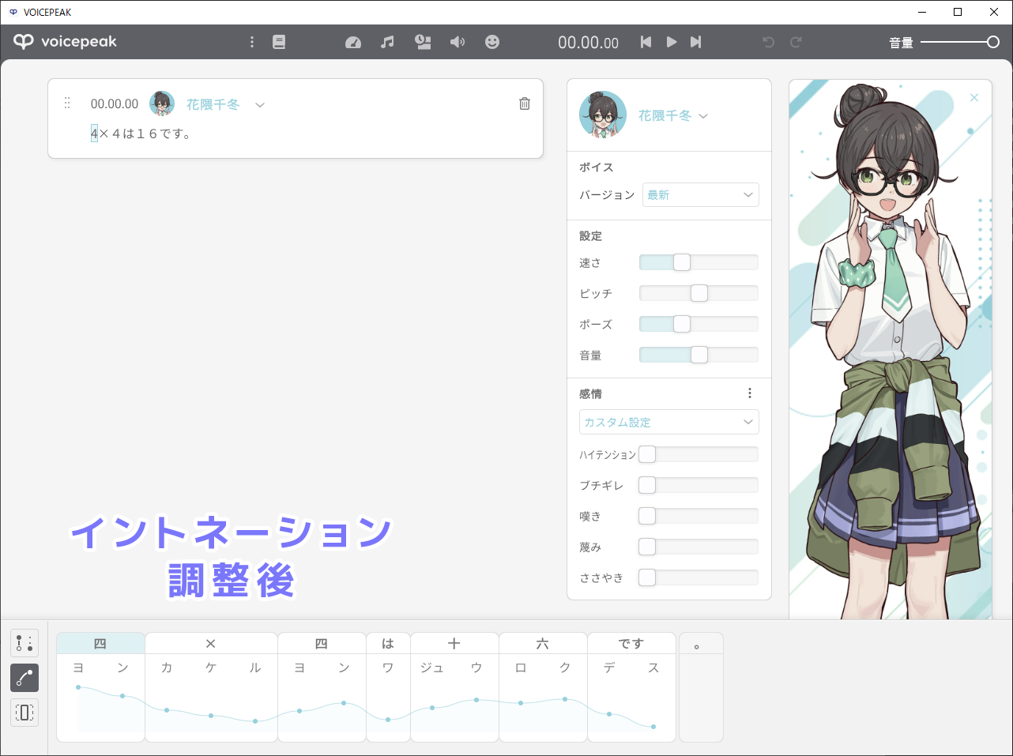Select the 六 word segment
Viewport: 1013px width, 756px height.
point(543,643)
